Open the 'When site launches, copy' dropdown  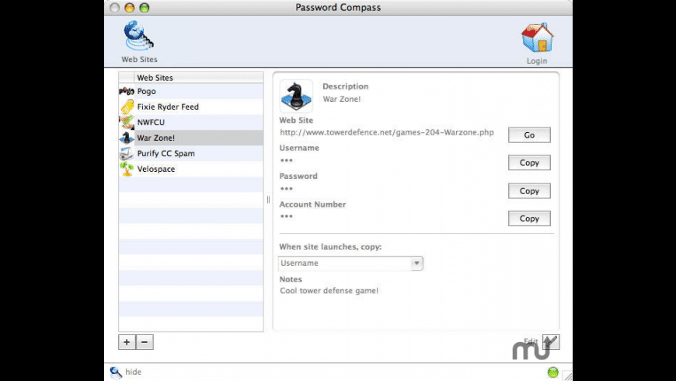coord(350,264)
